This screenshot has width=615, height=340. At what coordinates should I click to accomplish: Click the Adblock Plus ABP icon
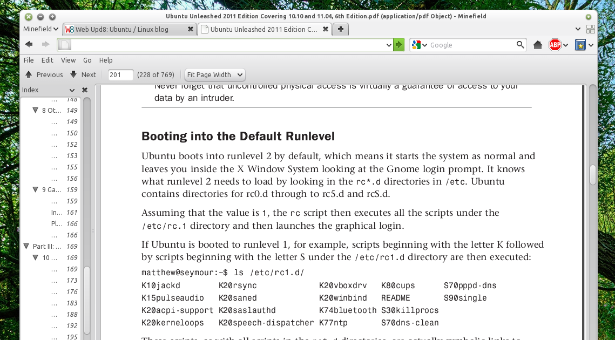pyautogui.click(x=555, y=45)
